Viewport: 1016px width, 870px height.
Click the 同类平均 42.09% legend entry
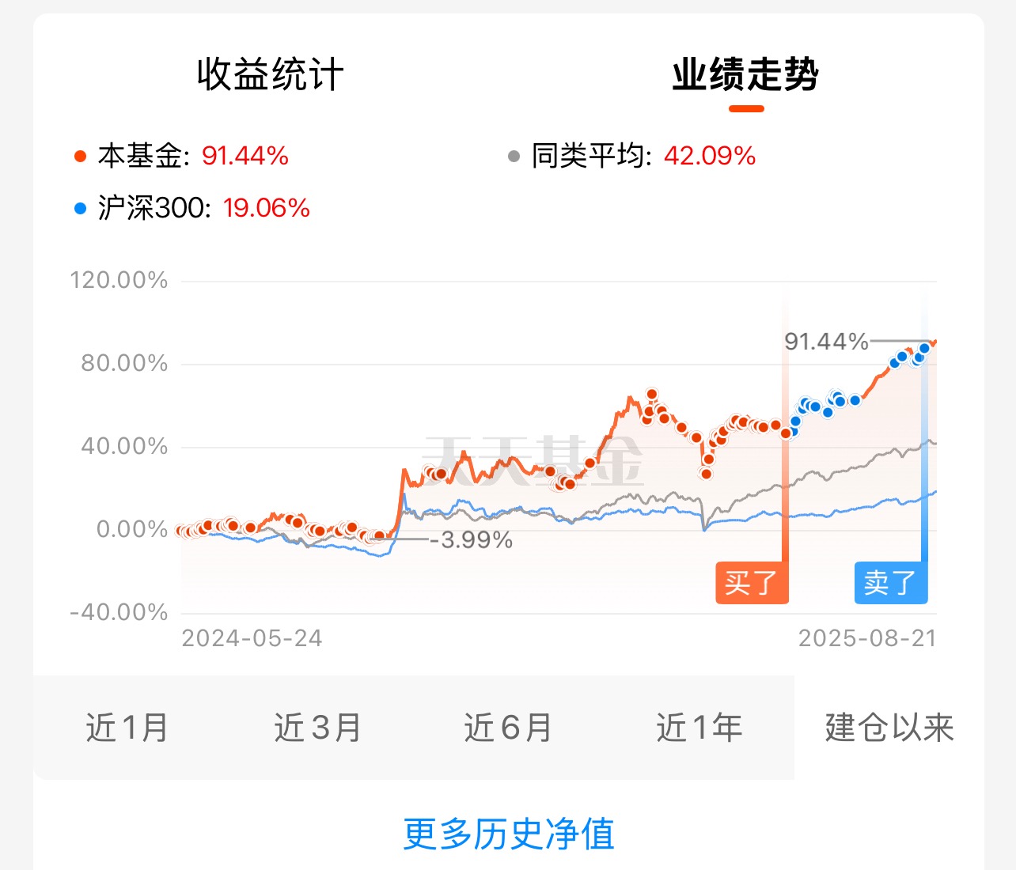point(631,156)
